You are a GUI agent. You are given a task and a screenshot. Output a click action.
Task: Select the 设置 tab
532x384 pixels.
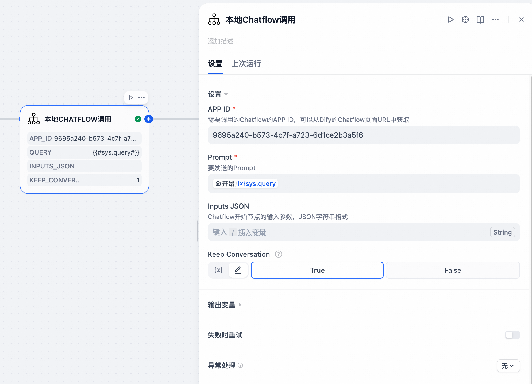(215, 64)
